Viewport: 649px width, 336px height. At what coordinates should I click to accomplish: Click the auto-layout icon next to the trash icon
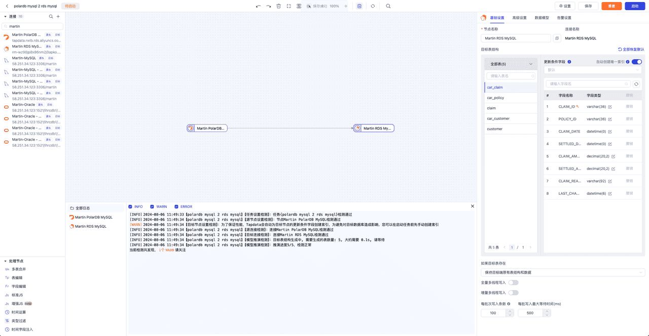[289, 6]
